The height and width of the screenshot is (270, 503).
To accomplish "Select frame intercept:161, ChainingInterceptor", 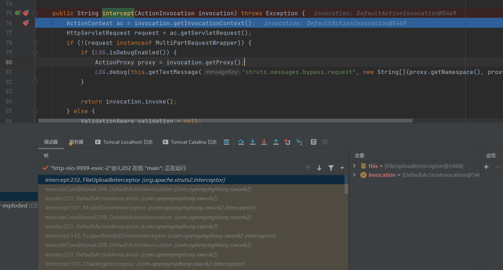I will point(191,264).
